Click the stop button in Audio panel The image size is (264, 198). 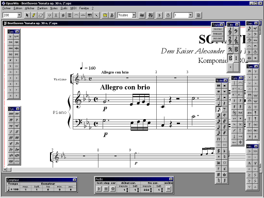[x=106, y=189]
